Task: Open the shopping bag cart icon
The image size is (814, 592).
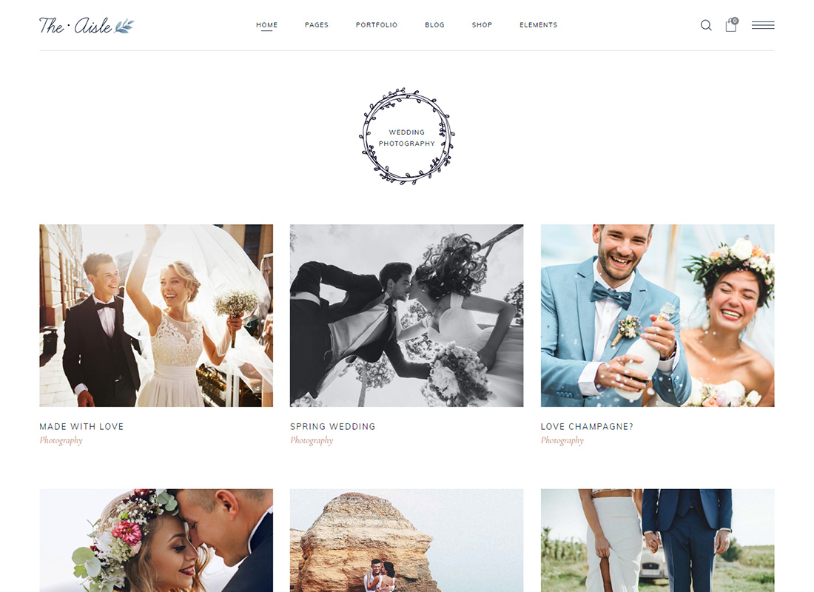Action: coord(731,24)
